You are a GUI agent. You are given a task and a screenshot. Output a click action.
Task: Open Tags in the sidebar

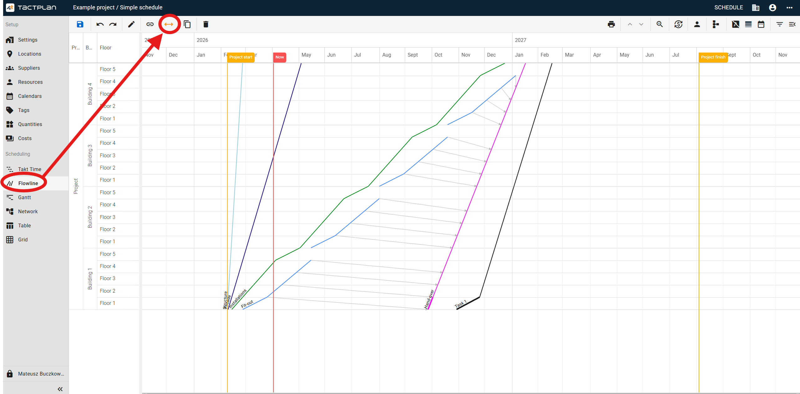point(36,110)
